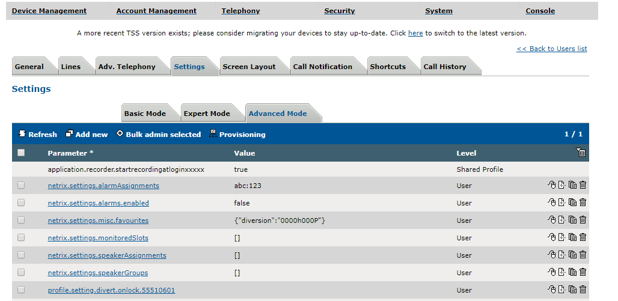Copy the netrix.settings.alarmAssignments parameter
The height and width of the screenshot is (301, 618).
[x=573, y=185]
